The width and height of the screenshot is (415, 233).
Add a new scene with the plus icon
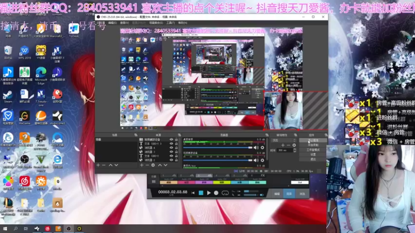(98, 165)
